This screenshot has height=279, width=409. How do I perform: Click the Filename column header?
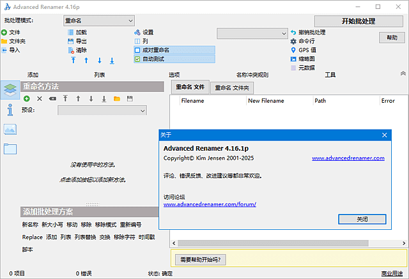(x=192, y=101)
